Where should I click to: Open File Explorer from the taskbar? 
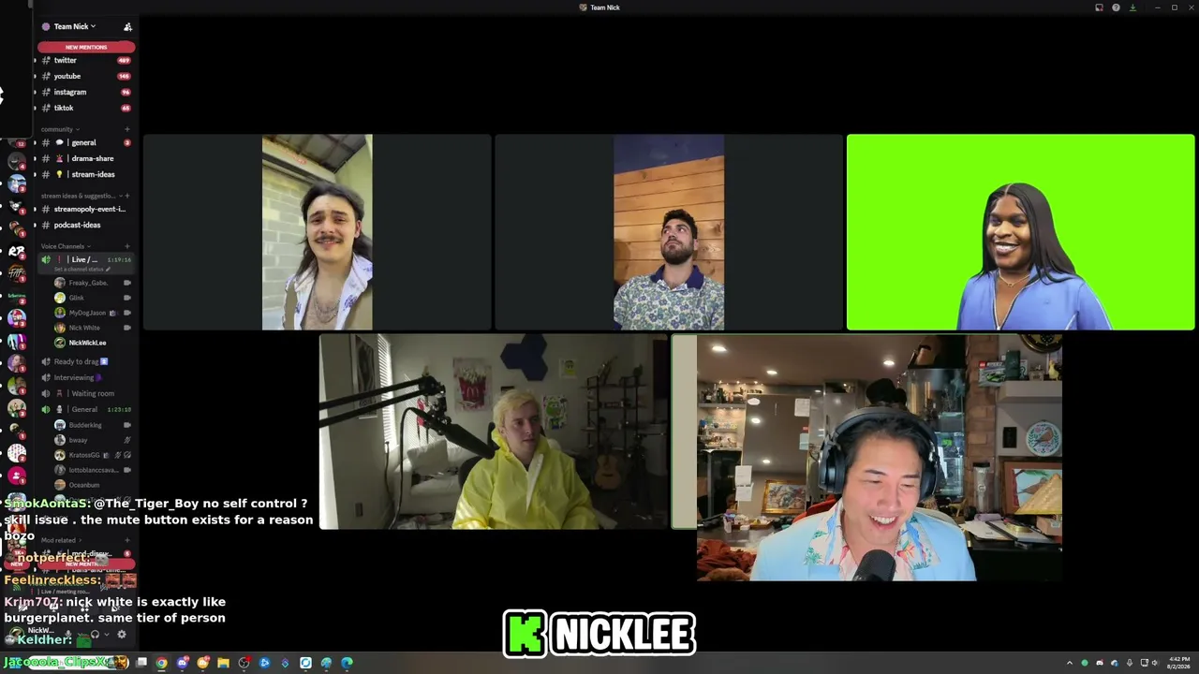[x=224, y=663]
